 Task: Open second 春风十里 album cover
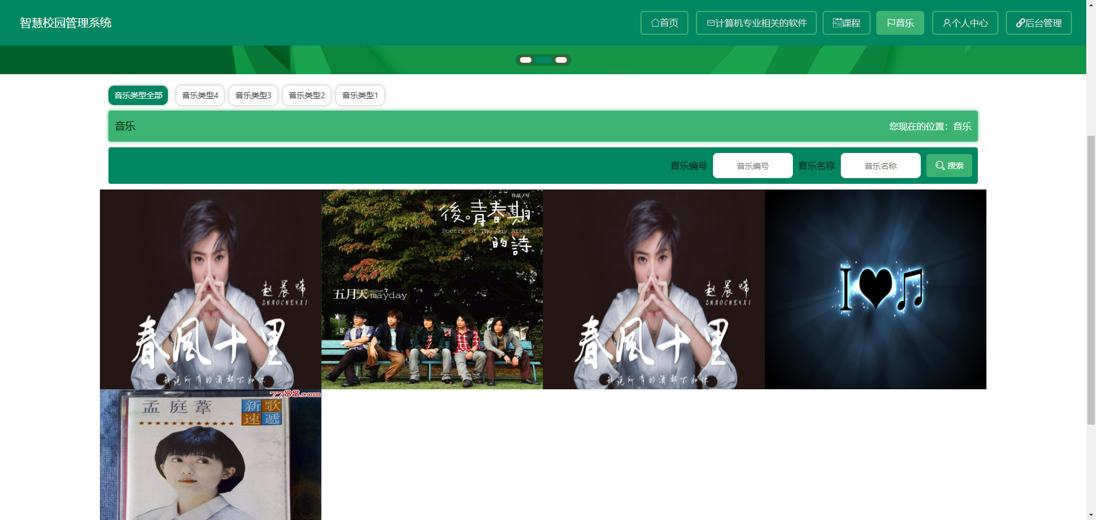(x=654, y=289)
